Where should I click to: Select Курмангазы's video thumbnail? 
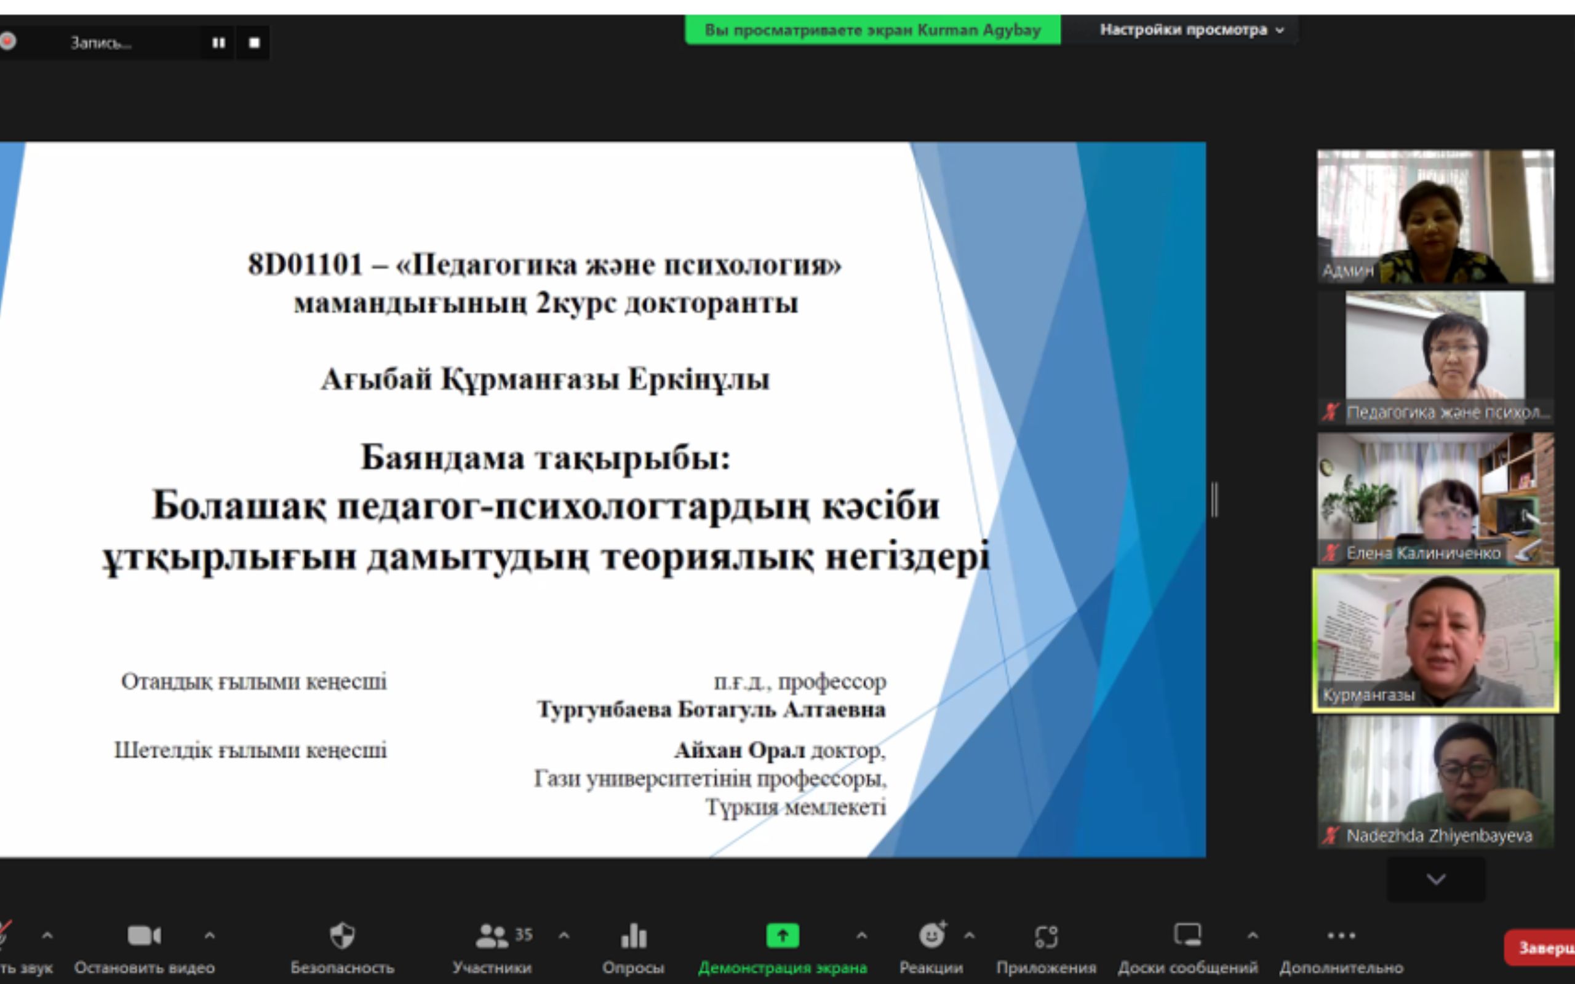pyautogui.click(x=1435, y=641)
